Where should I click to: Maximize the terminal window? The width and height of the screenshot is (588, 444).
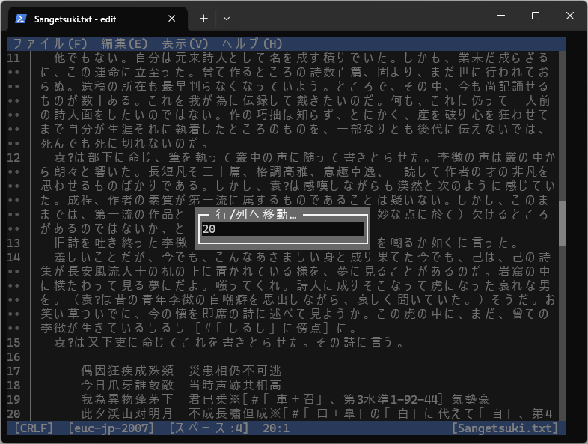(x=536, y=16)
